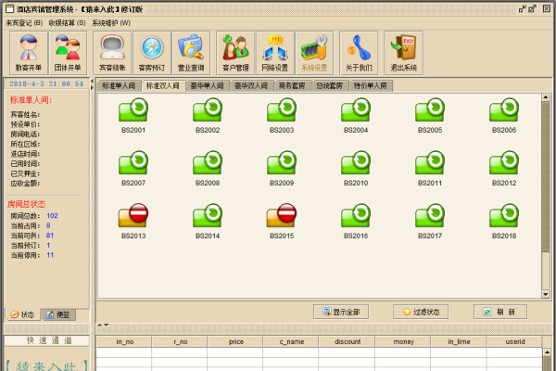This screenshot has height=371, width=556.
Task: Select room BS2017
Action: click(x=430, y=222)
